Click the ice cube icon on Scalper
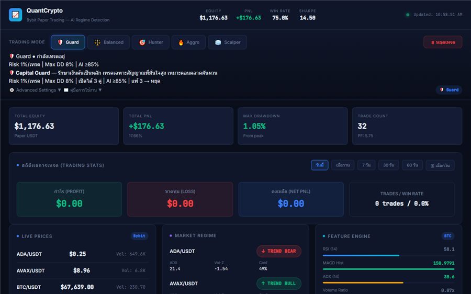Screen dimensions: 471x294 (218, 42)
